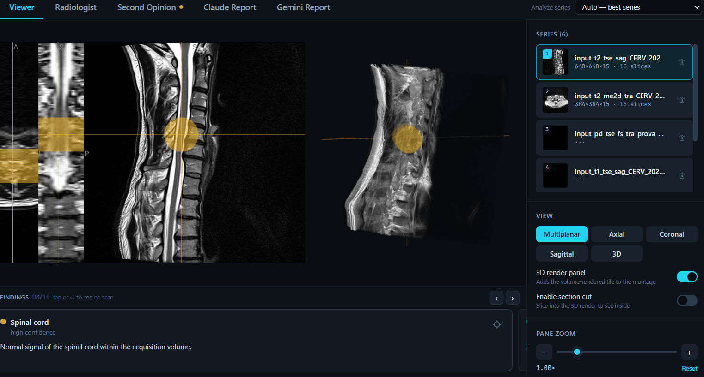This screenshot has width=704, height=377.
Task: Click the sagittal MRI pane
Action: pos(194,153)
